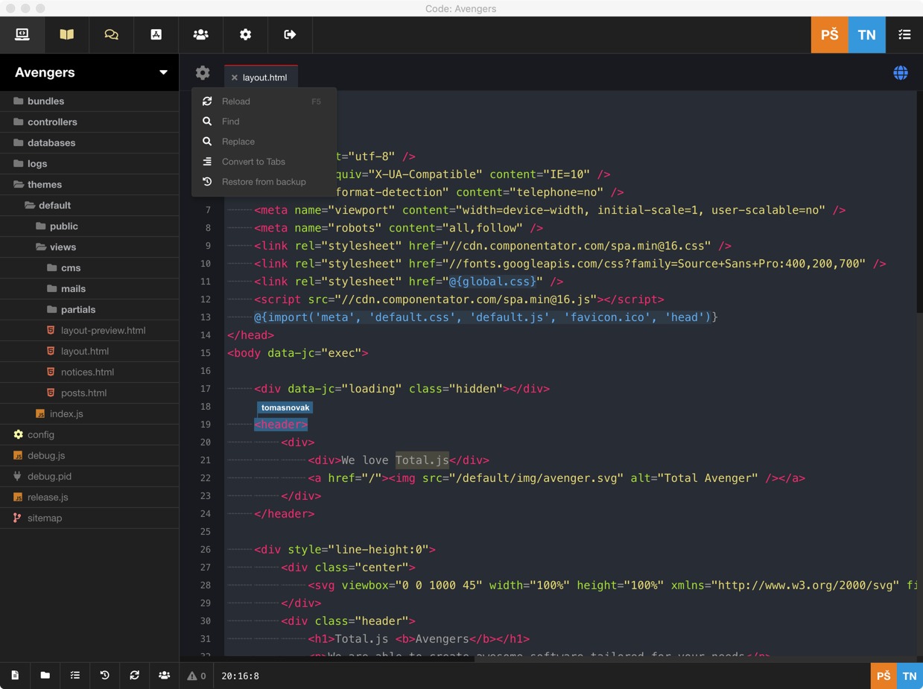Open the book documentation icon
This screenshot has height=689, width=923.
click(66, 34)
